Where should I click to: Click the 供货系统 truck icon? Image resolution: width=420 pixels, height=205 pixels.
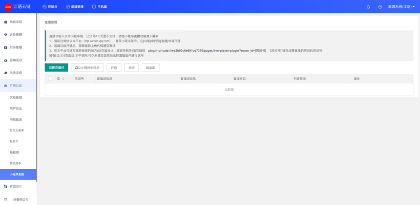pyautogui.click(x=6, y=73)
